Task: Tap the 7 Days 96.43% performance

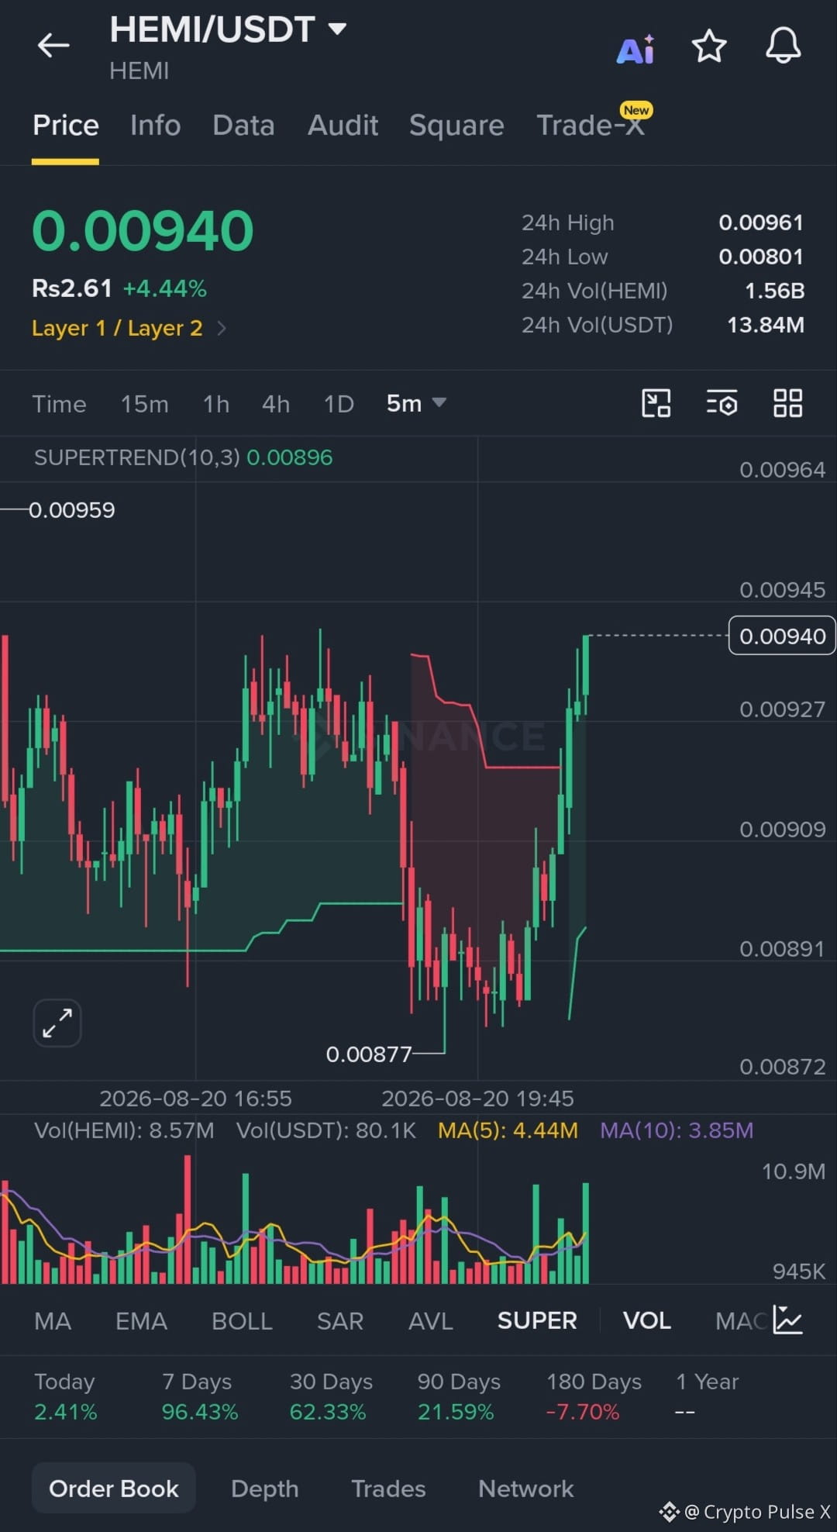Action: click(x=199, y=1396)
